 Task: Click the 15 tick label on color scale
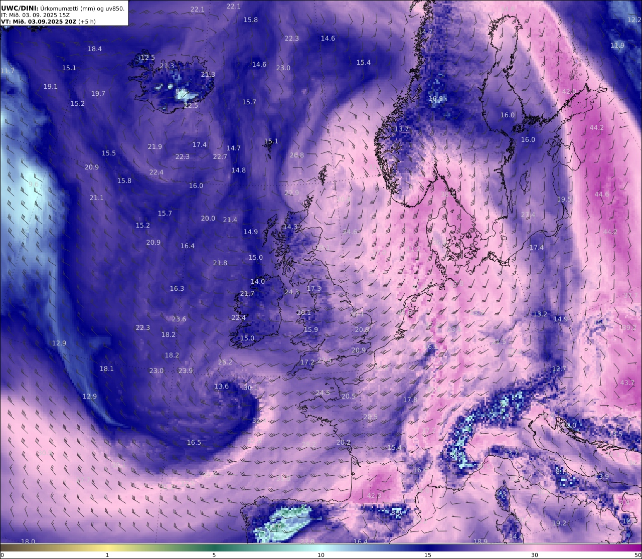point(428,555)
